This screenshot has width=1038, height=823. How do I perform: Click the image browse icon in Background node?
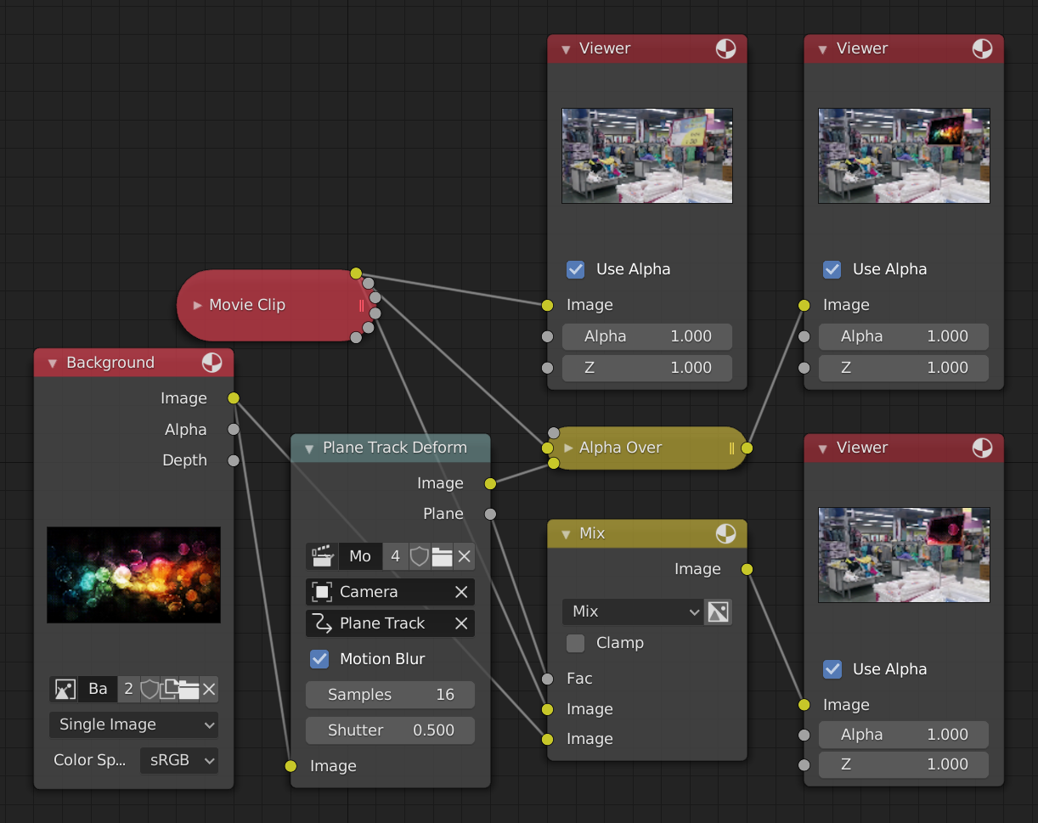point(65,689)
